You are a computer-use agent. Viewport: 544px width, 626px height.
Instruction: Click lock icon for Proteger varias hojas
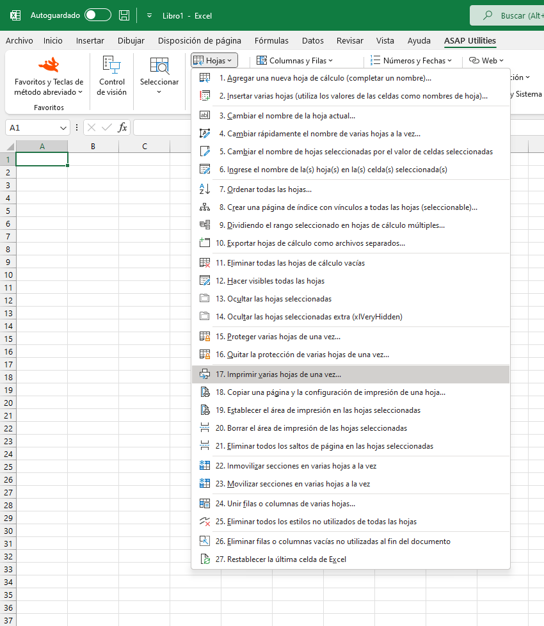pyautogui.click(x=205, y=337)
